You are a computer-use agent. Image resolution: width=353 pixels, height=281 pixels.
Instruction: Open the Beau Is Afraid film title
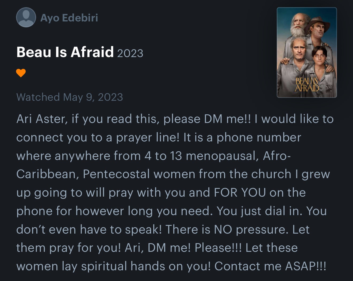65,52
